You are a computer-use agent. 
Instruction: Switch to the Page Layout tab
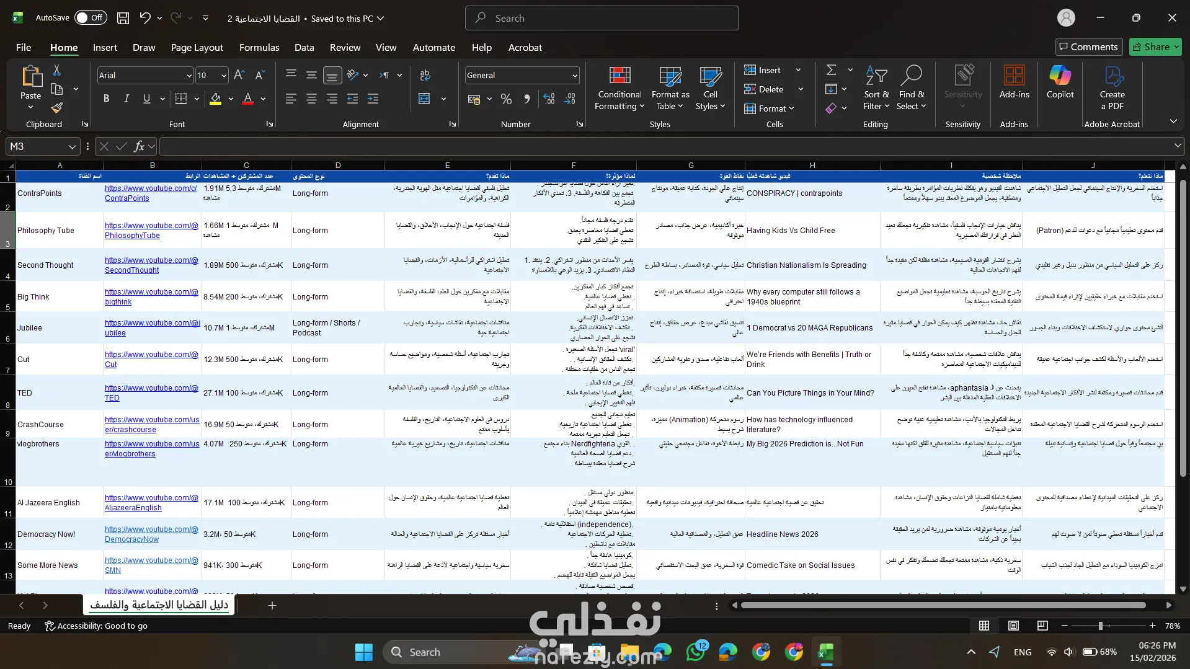197,47
